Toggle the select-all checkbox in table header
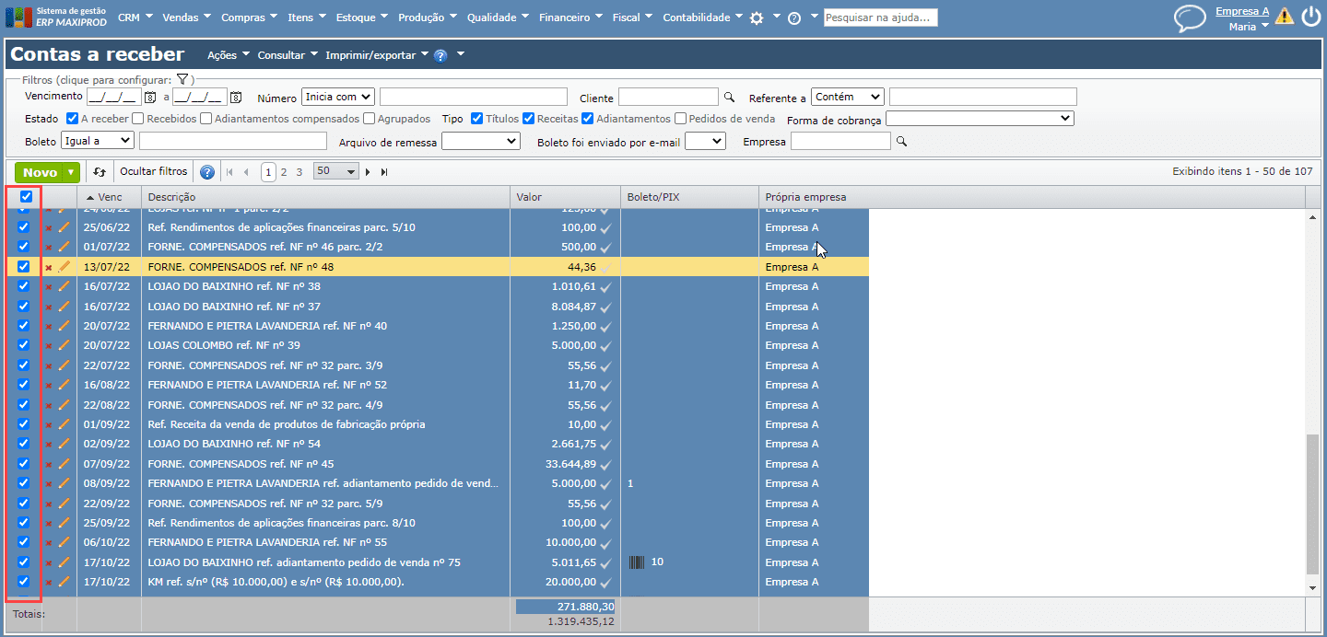This screenshot has height=637, width=1327. [x=26, y=197]
